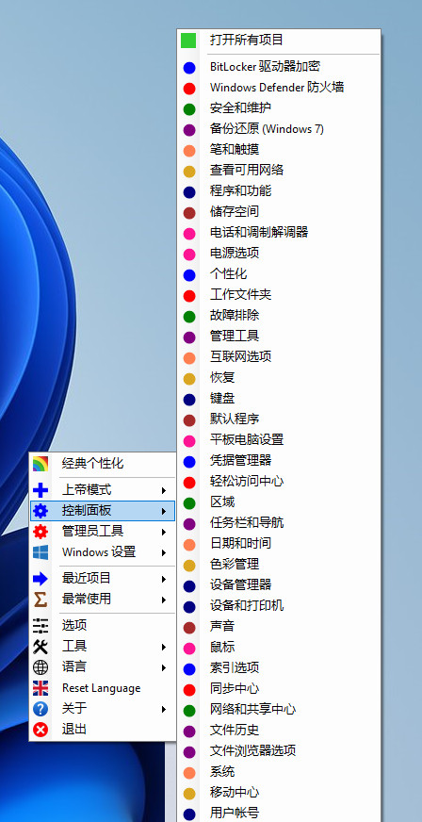Expand the 最近项目 submenu arrow

point(164,580)
